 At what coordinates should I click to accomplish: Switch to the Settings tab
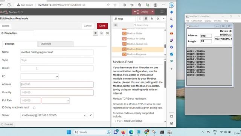[x=20, y=44]
